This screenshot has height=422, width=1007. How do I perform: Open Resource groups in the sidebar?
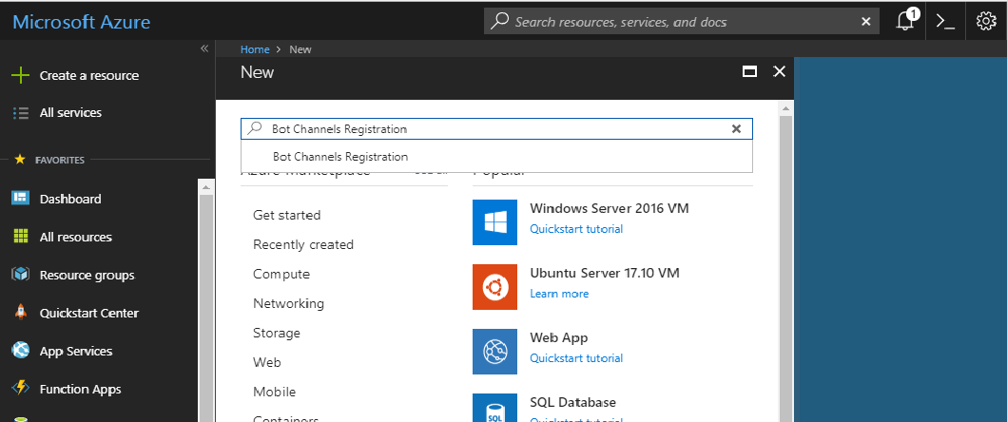(x=87, y=275)
